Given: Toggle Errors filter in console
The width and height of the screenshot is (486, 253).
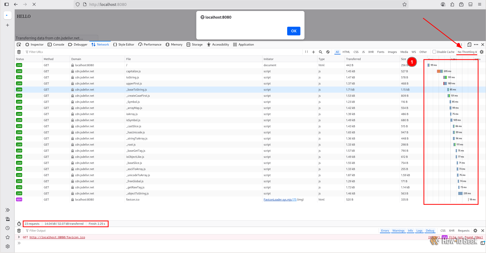Looking at the screenshot, I should 385,231.
